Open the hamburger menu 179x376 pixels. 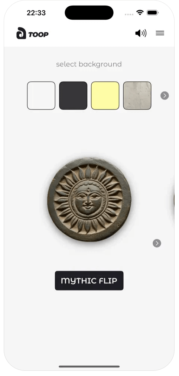pyautogui.click(x=160, y=33)
